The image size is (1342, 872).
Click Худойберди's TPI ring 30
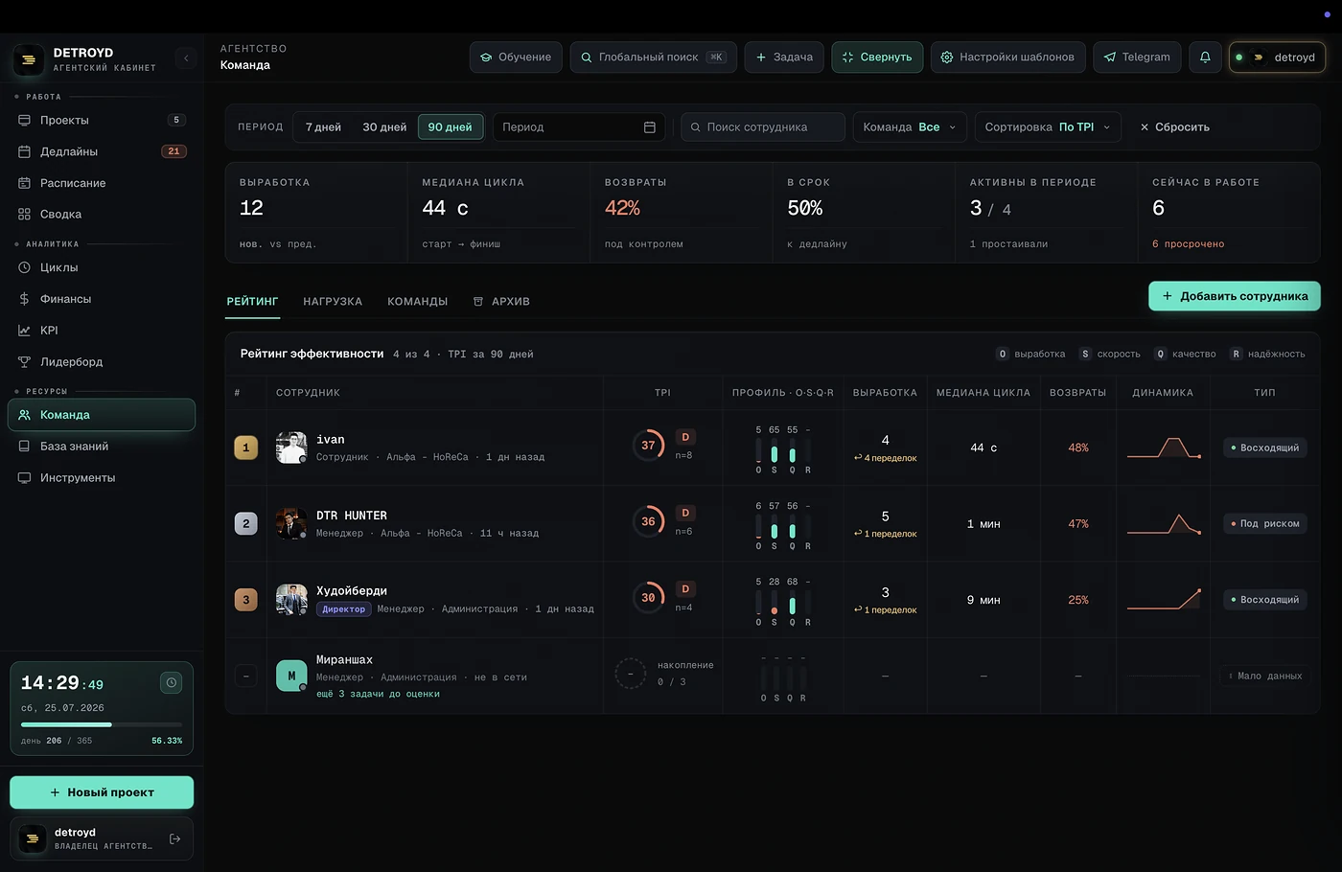[648, 597]
